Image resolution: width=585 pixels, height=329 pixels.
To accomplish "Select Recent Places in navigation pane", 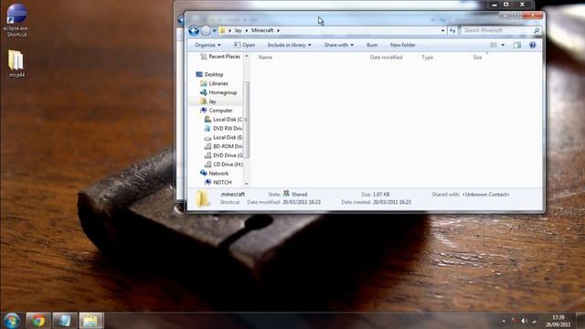I will tap(220, 57).
